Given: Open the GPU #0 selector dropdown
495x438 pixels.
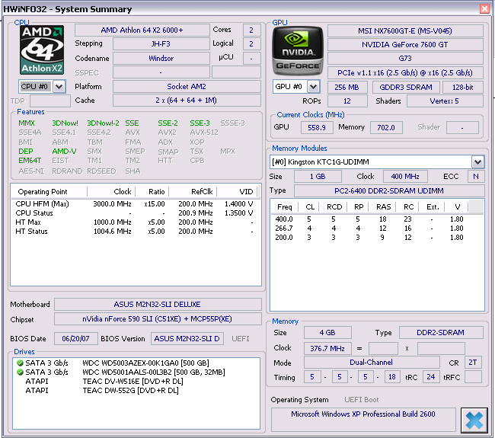Looking at the screenshot, I should click(x=313, y=87).
